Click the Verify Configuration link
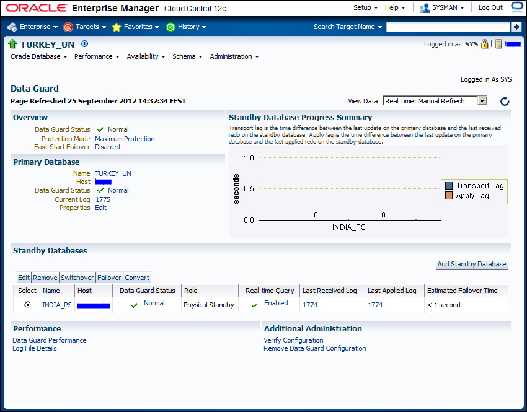Screen dimensions: 527x412 pyautogui.click(x=293, y=341)
